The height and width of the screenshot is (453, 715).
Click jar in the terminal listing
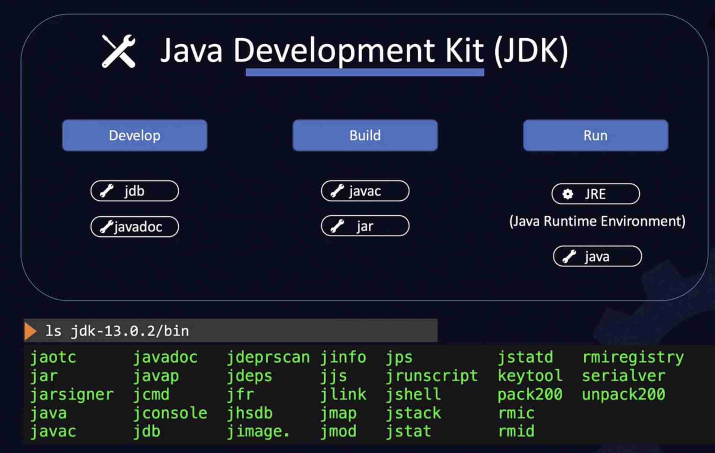click(x=44, y=376)
